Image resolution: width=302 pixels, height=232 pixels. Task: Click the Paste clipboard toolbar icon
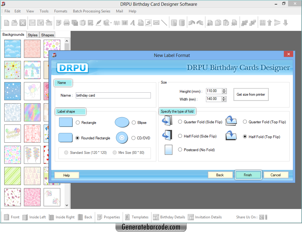(226, 23)
